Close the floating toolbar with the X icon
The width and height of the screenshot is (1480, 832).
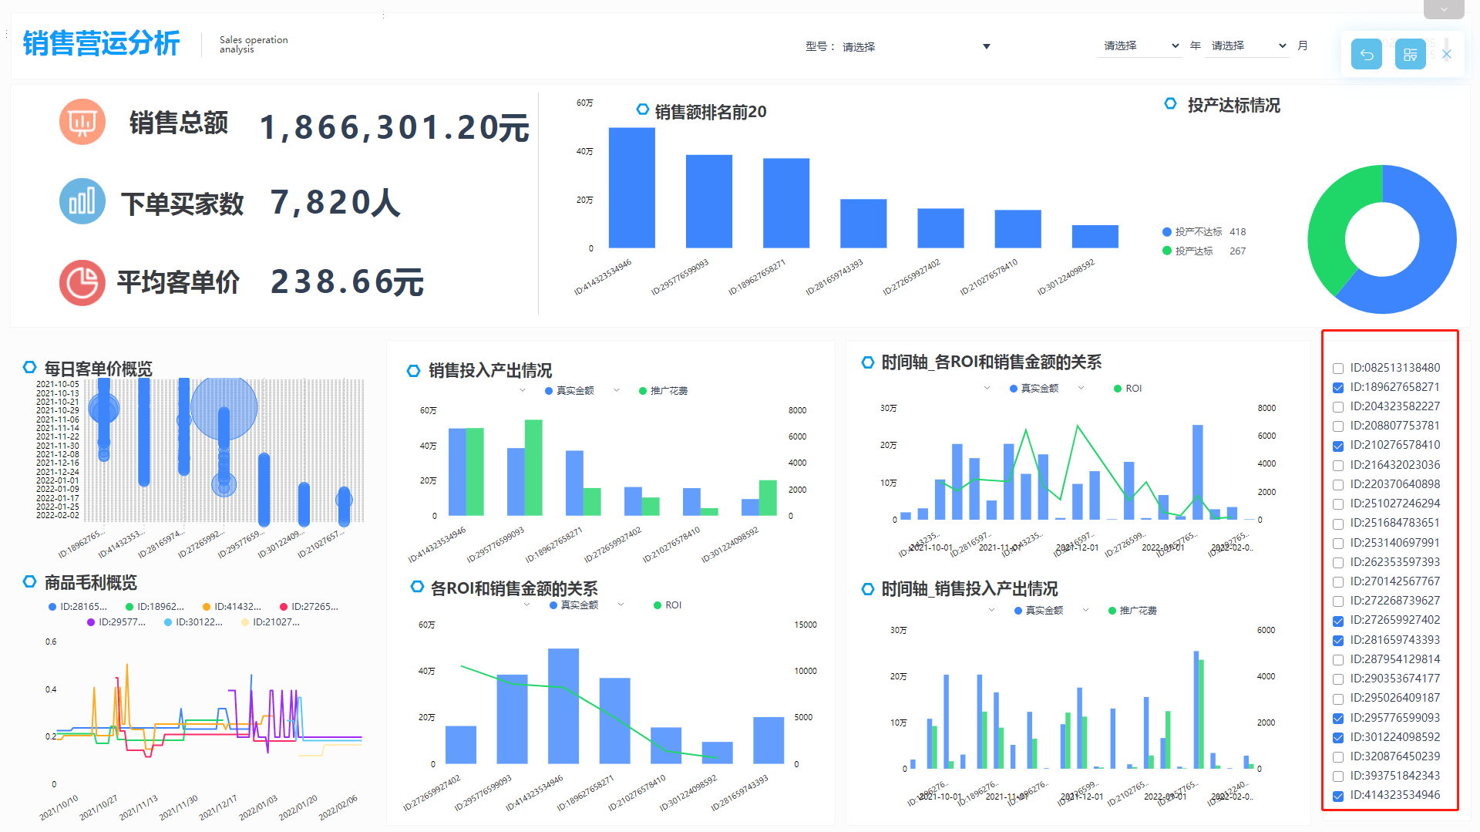pos(1447,54)
